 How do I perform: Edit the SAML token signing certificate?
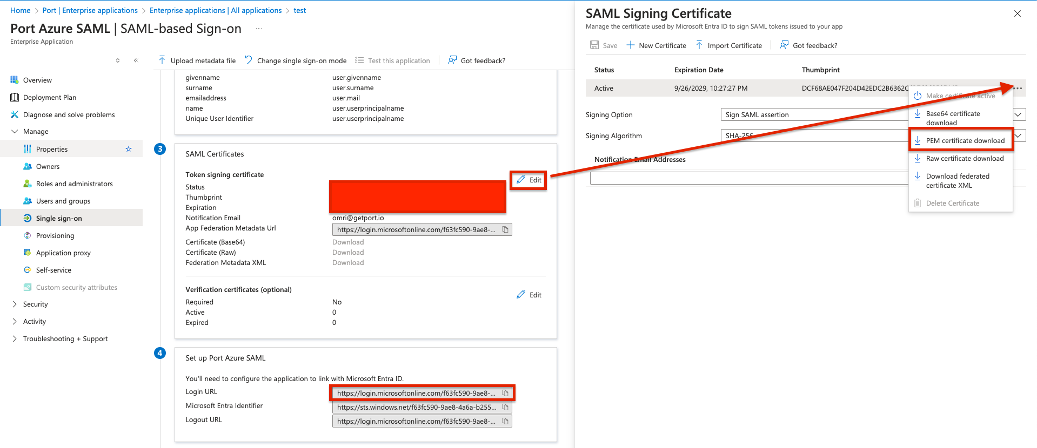(529, 180)
